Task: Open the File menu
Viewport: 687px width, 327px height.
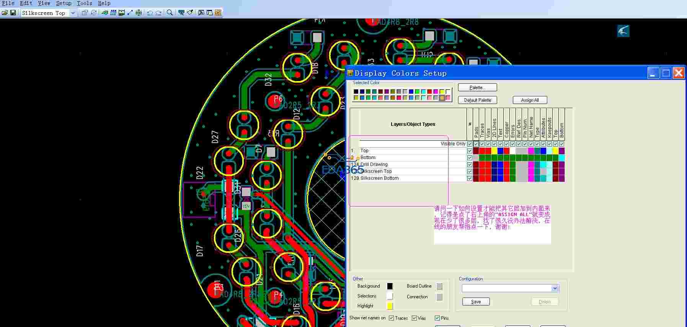Action: tap(8, 3)
